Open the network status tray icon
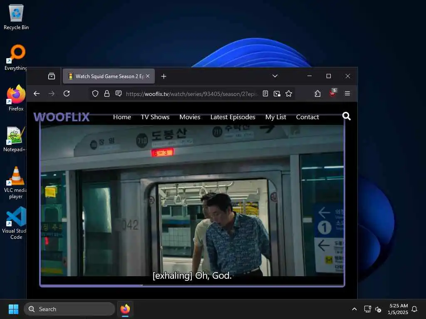 pyautogui.click(x=367, y=309)
